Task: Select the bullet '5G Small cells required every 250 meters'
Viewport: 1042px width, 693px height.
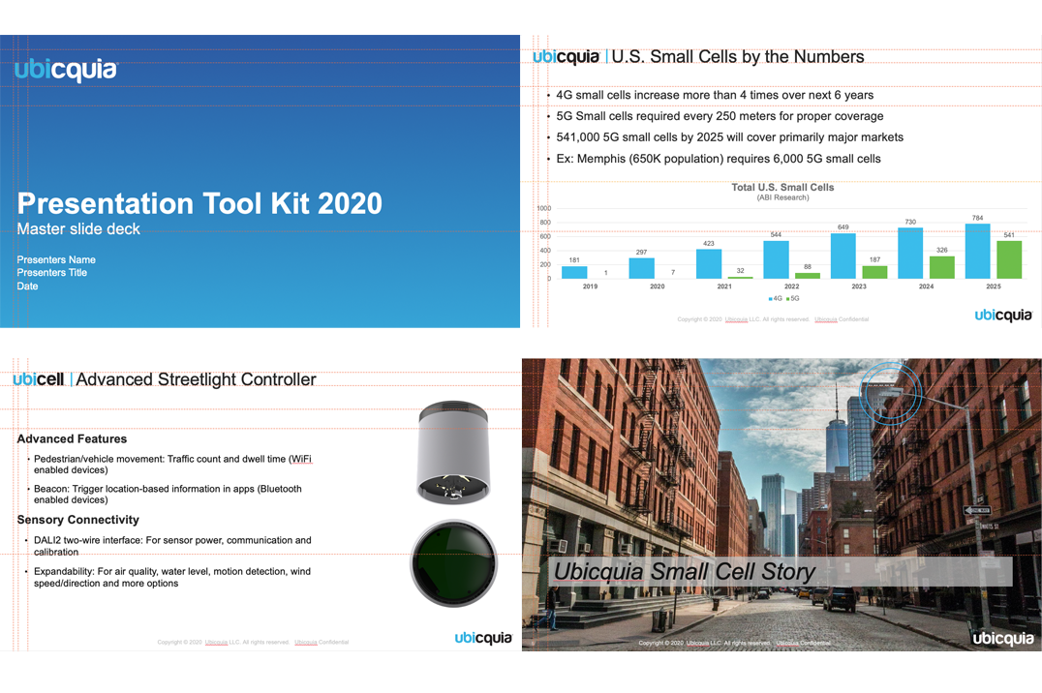Action: click(720, 116)
